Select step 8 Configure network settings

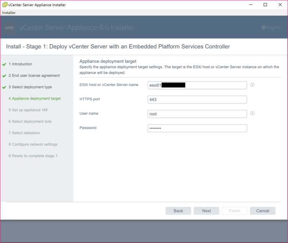pyautogui.click(x=33, y=144)
